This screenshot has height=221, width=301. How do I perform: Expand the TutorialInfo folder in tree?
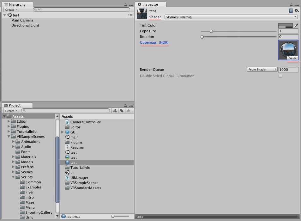[9, 132]
